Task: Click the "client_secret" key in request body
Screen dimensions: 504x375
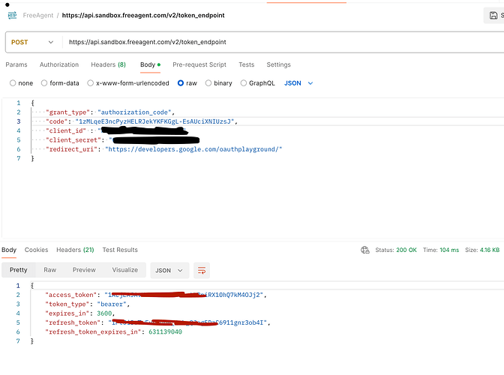Action: [73, 140]
